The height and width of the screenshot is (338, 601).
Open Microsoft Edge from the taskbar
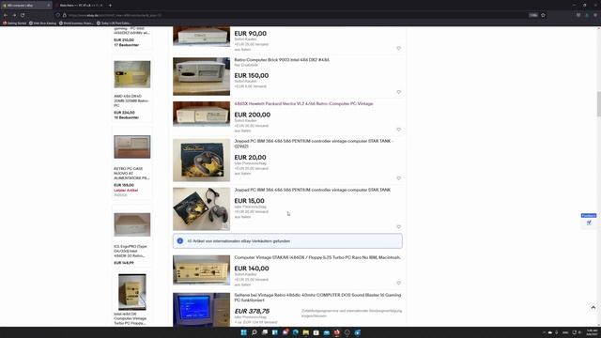(x=295, y=332)
